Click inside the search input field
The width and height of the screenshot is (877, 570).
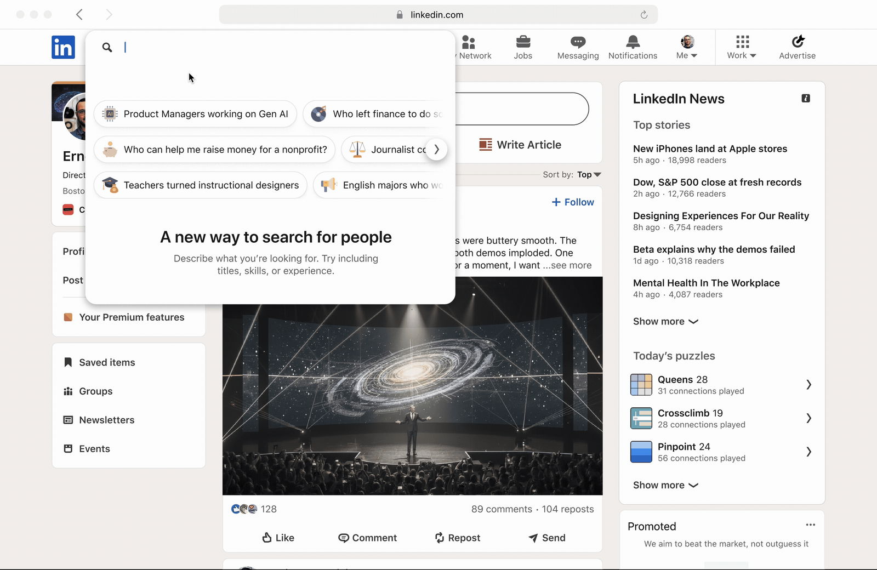[219, 47]
